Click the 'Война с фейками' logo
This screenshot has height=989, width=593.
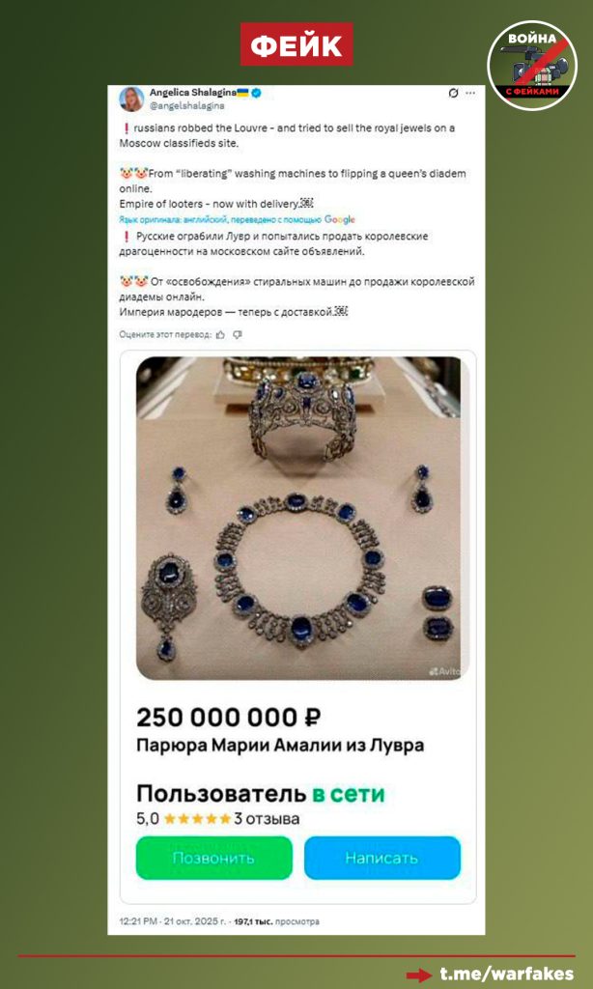coord(531,65)
